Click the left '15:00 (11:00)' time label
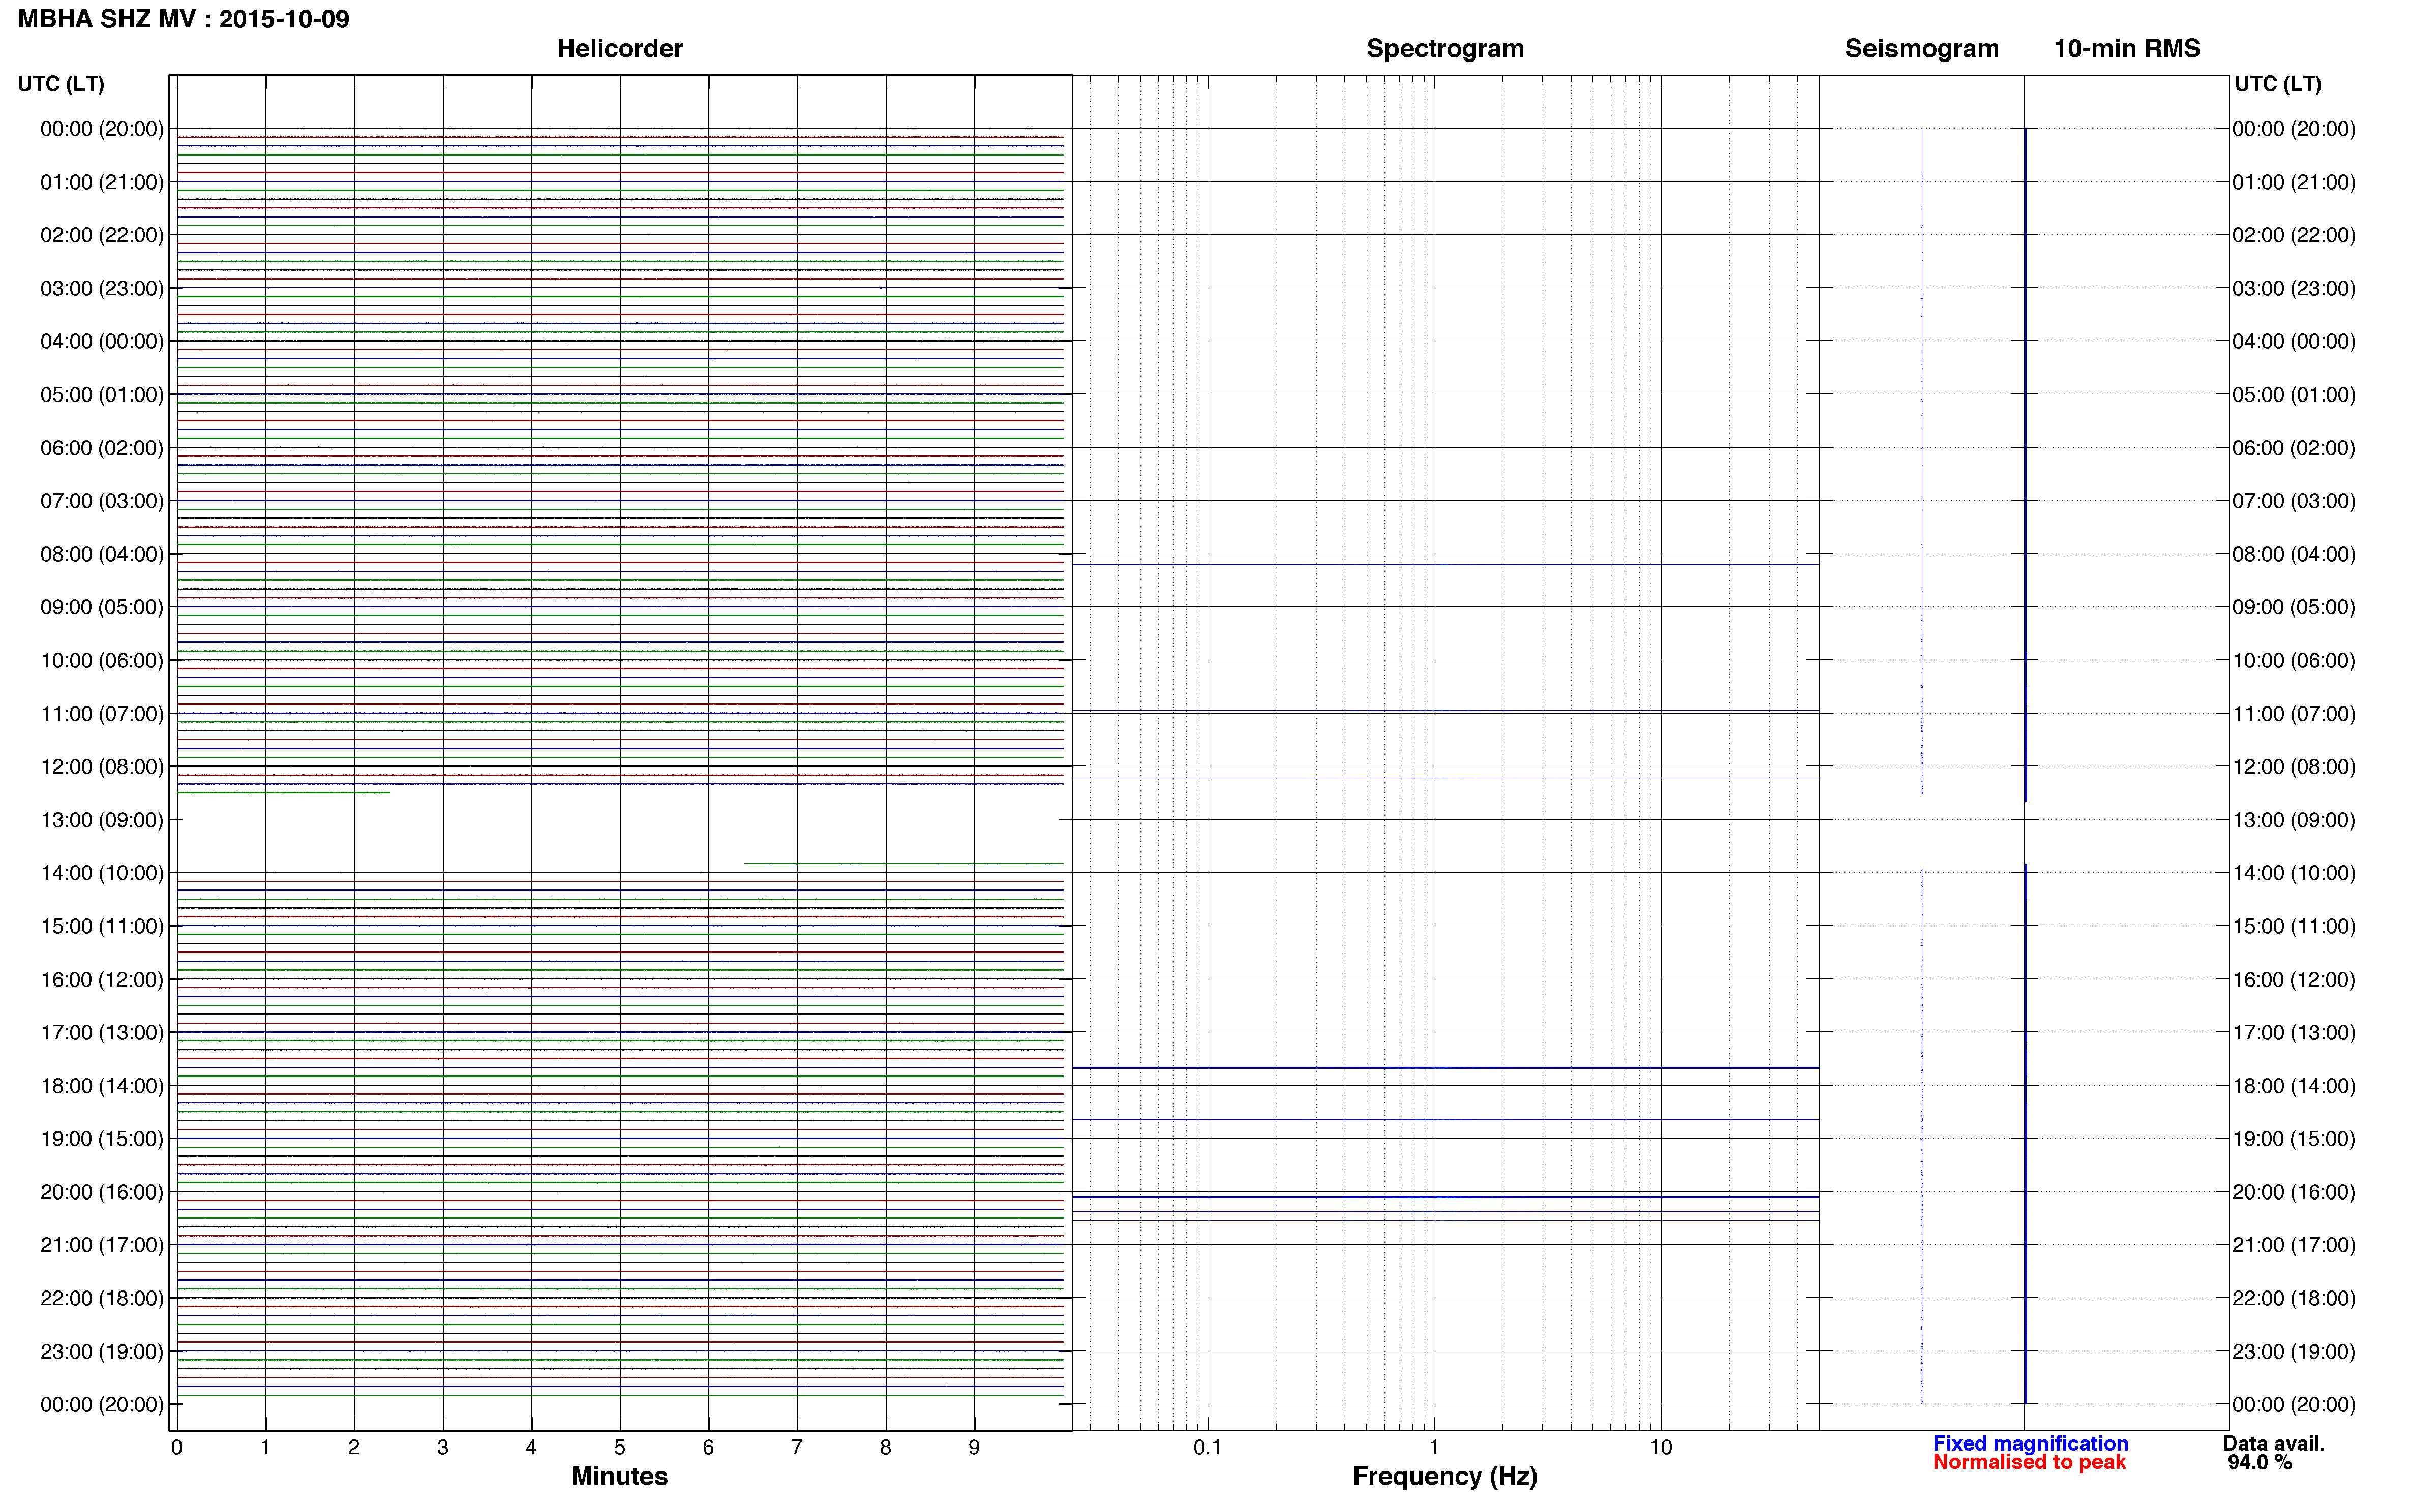 point(102,926)
